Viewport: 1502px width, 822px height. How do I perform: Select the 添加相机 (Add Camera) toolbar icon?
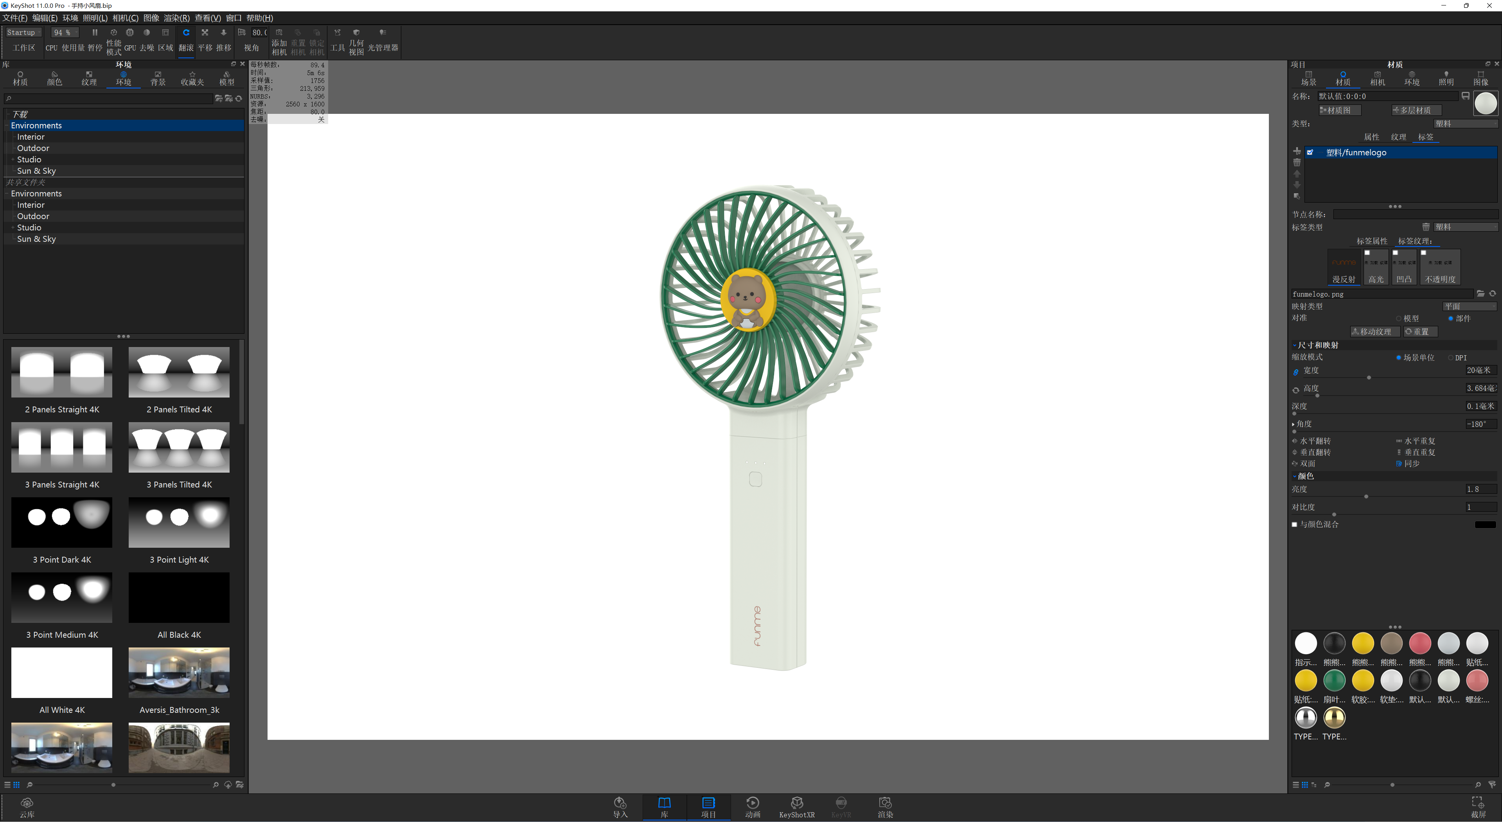click(279, 41)
